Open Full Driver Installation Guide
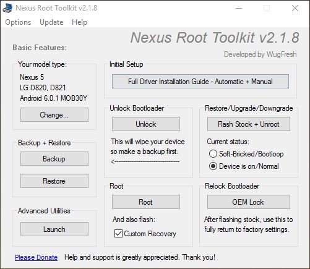 click(x=200, y=82)
